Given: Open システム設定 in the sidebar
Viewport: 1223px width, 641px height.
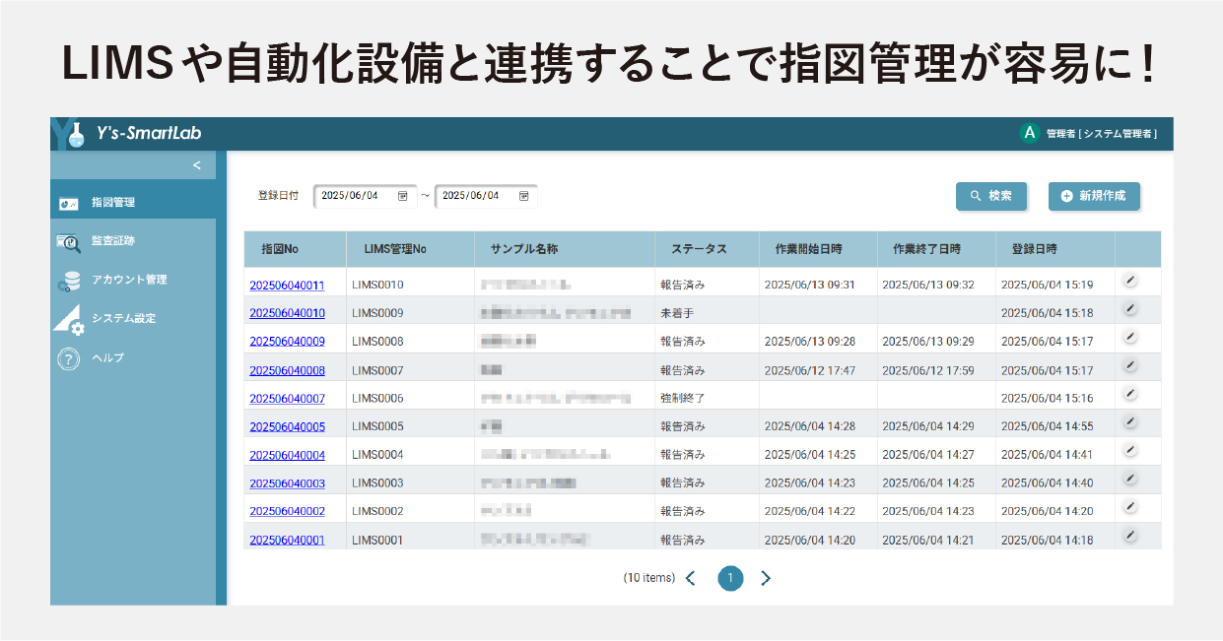Looking at the screenshot, I should coord(133,319).
